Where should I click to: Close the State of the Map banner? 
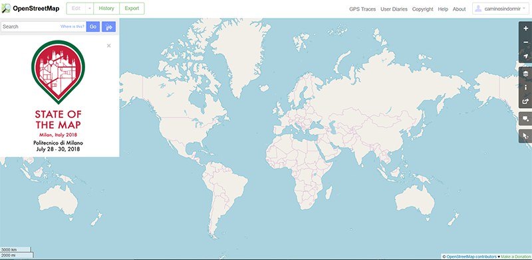click(x=108, y=46)
